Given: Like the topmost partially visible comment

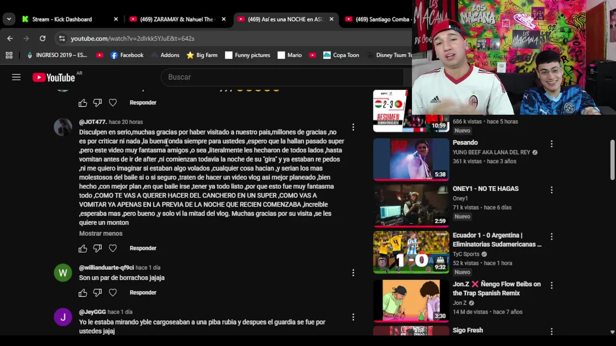Looking at the screenshot, I should coord(83,103).
